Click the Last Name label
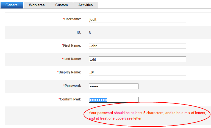 [72, 59]
